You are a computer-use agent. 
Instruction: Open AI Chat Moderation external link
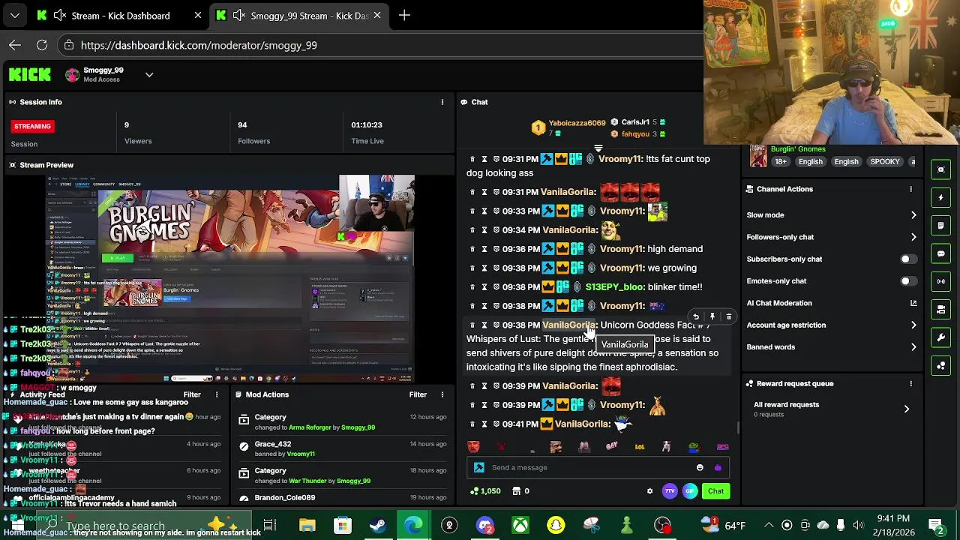pyautogui.click(x=913, y=303)
